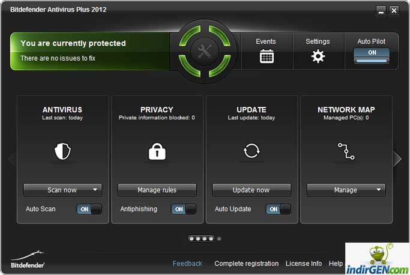Click the 'Last scan: today' text
This screenshot has height=275, width=410.
pyautogui.click(x=62, y=118)
